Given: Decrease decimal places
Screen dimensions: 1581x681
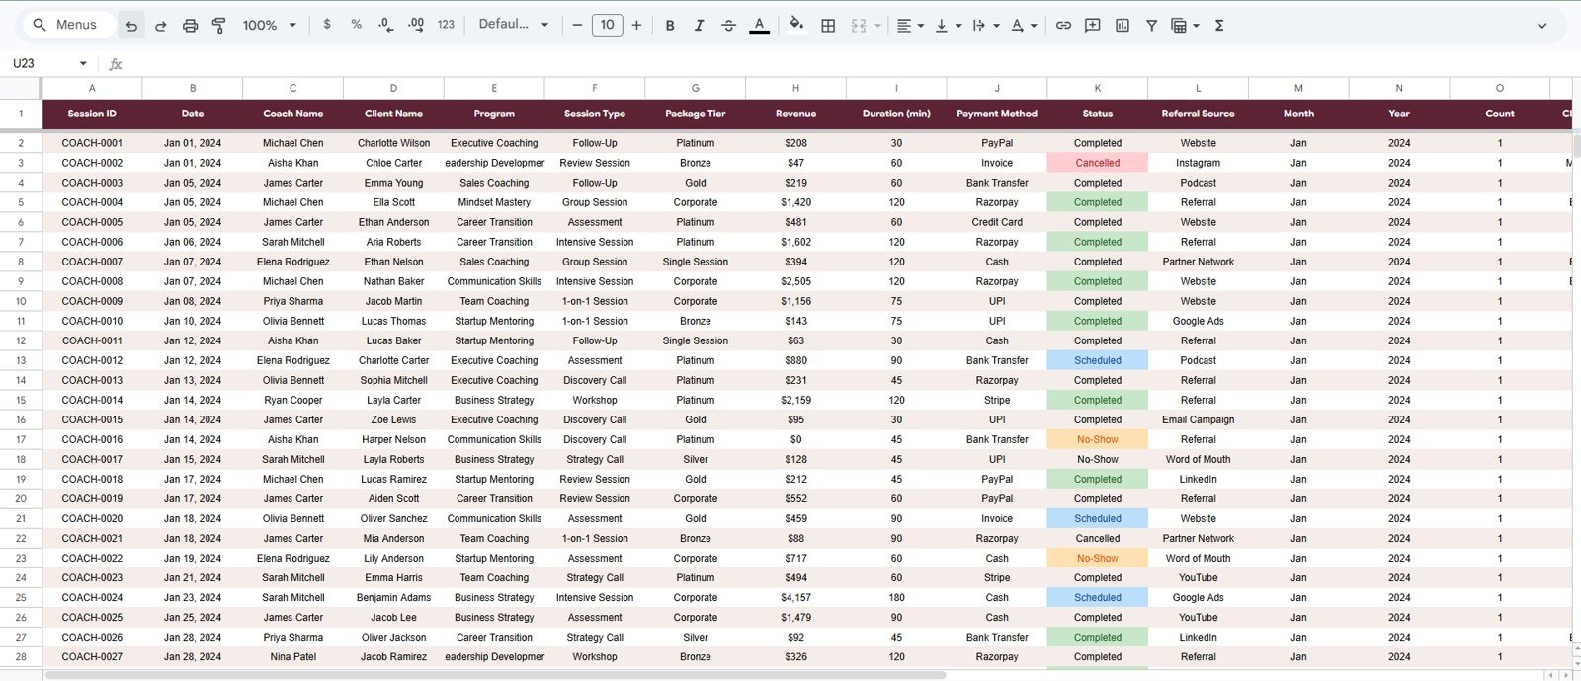Looking at the screenshot, I should 385,25.
